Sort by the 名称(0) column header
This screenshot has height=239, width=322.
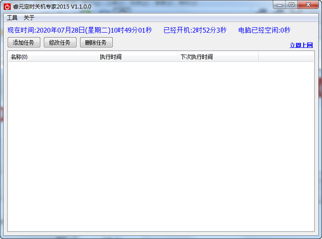(52, 57)
